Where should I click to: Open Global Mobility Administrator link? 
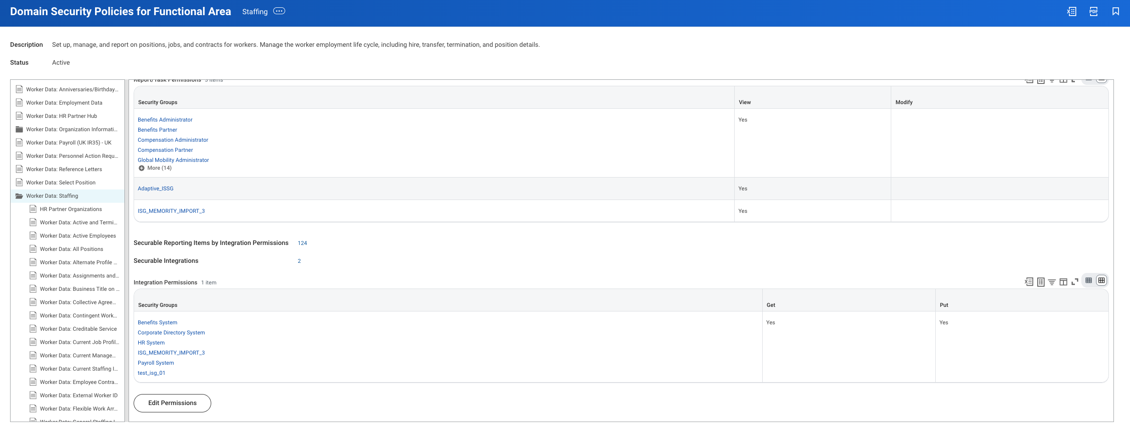(173, 160)
